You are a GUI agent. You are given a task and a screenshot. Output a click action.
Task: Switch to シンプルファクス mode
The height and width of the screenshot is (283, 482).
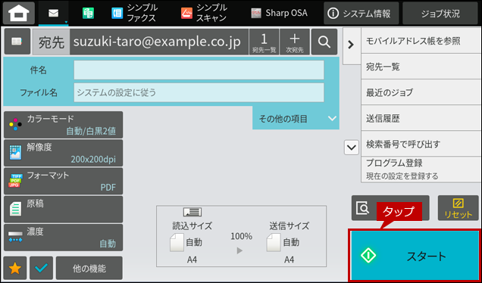coord(134,13)
